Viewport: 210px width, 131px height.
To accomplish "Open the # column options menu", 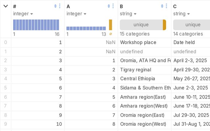I will [60, 6].
